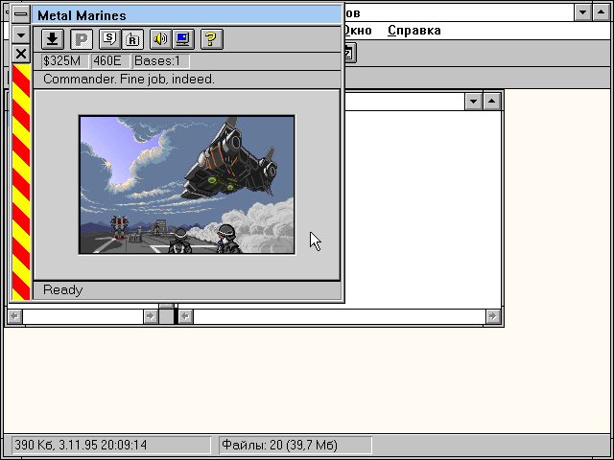Click the Metal Marines system menu box
614x460 pixels.
(x=21, y=15)
